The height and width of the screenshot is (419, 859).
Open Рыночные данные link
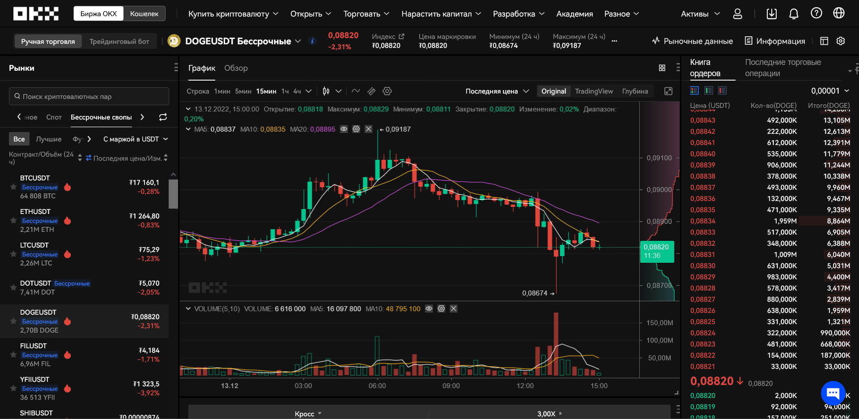(x=692, y=41)
